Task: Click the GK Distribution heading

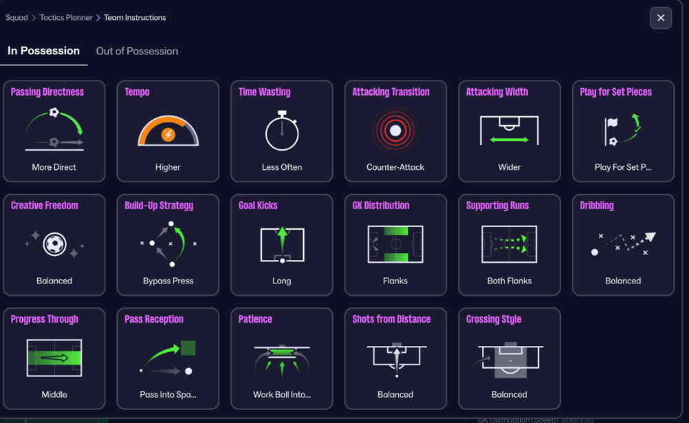Action: pos(380,206)
